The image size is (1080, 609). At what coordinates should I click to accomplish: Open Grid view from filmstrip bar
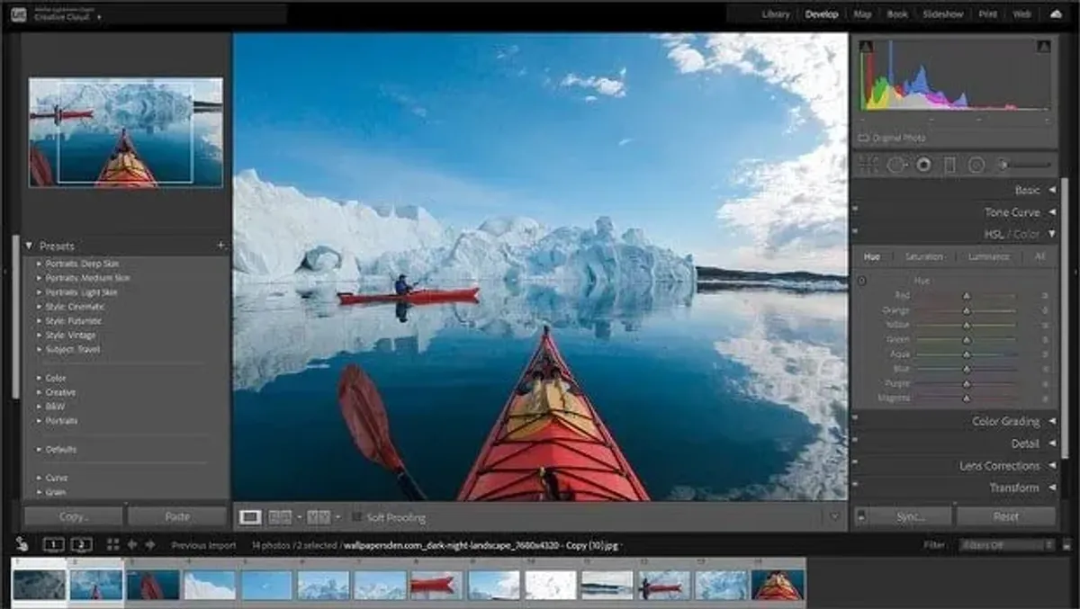pyautogui.click(x=113, y=544)
